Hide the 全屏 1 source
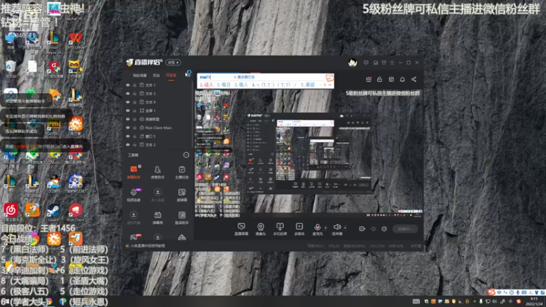 tap(128, 111)
